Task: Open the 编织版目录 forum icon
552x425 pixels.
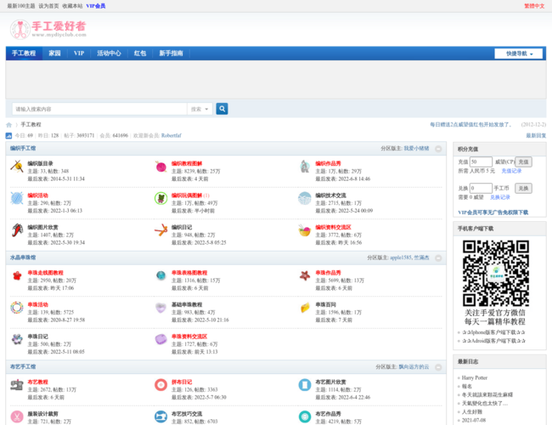Action: pos(16,167)
